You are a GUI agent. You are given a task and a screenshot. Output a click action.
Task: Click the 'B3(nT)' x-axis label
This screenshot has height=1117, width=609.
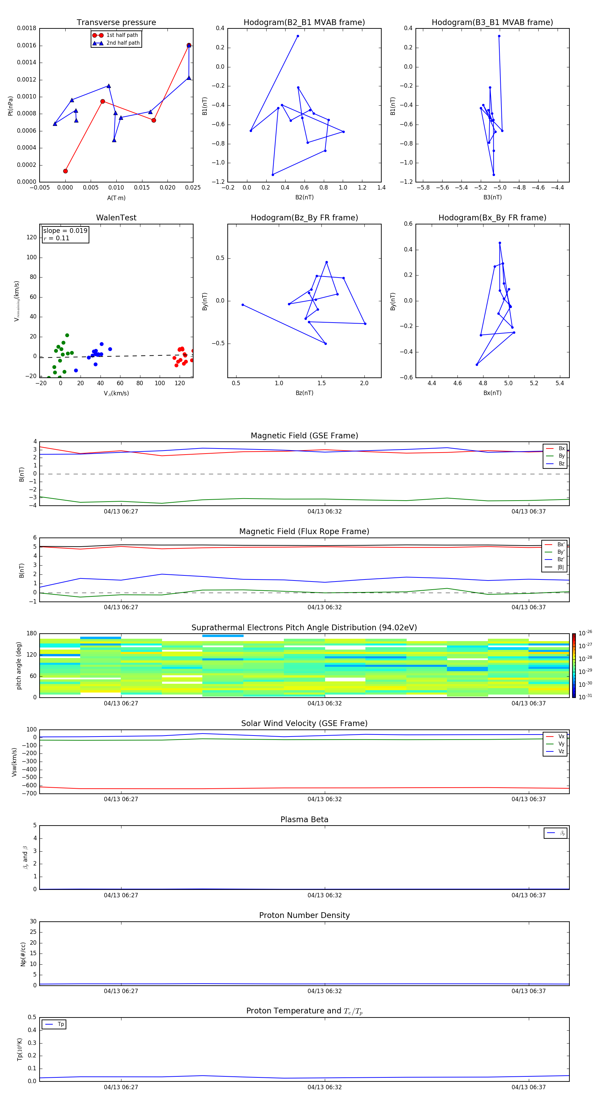pos(492,197)
